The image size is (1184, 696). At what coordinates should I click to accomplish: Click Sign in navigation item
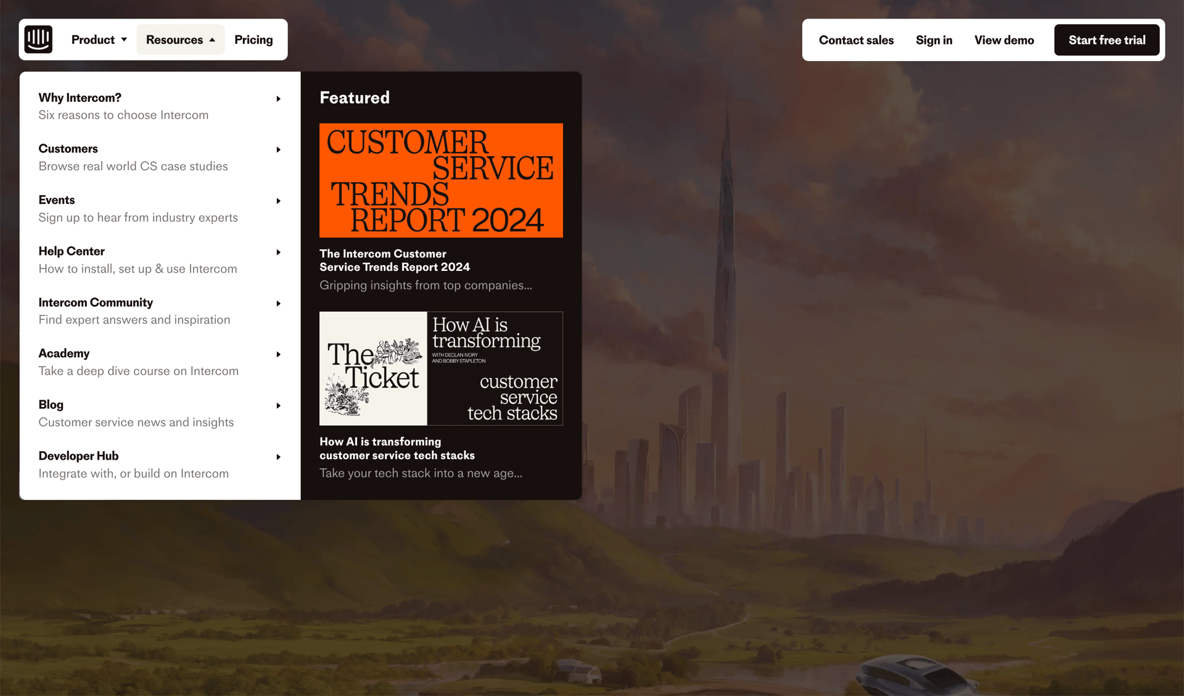(934, 39)
